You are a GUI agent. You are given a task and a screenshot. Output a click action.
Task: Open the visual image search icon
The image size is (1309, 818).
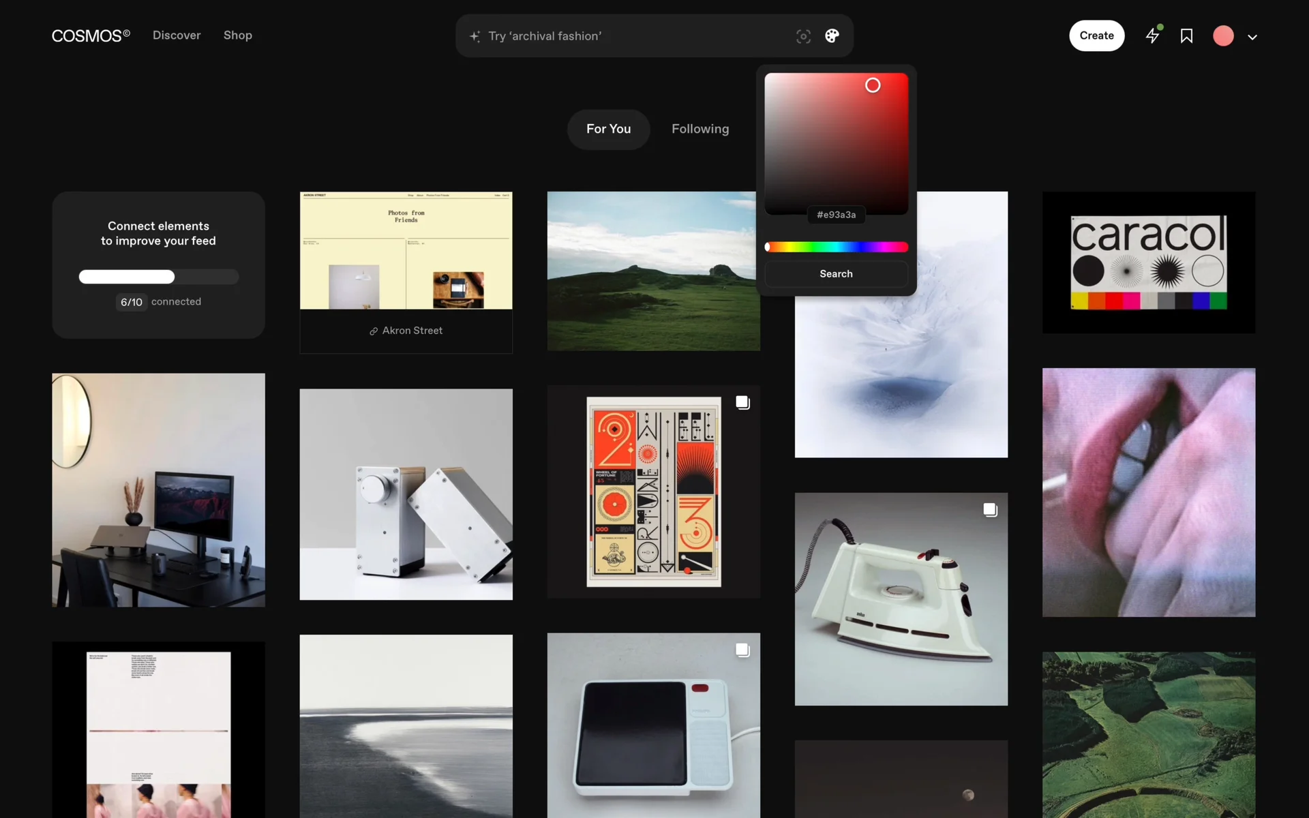pyautogui.click(x=803, y=36)
